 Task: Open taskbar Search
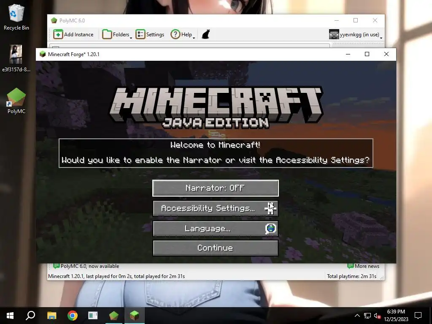(x=30, y=316)
